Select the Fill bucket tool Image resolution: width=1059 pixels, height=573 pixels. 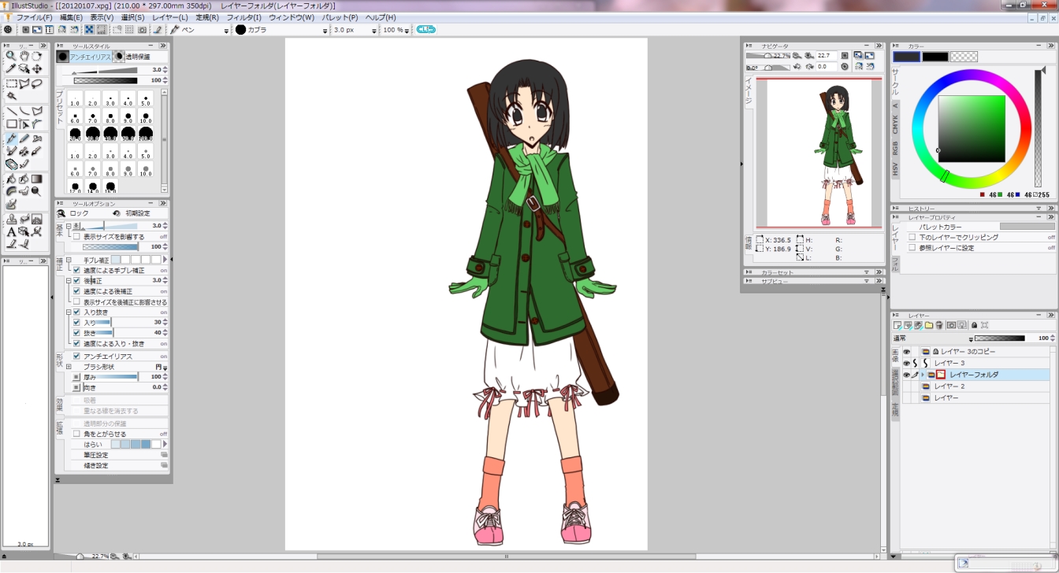pyautogui.click(x=11, y=179)
